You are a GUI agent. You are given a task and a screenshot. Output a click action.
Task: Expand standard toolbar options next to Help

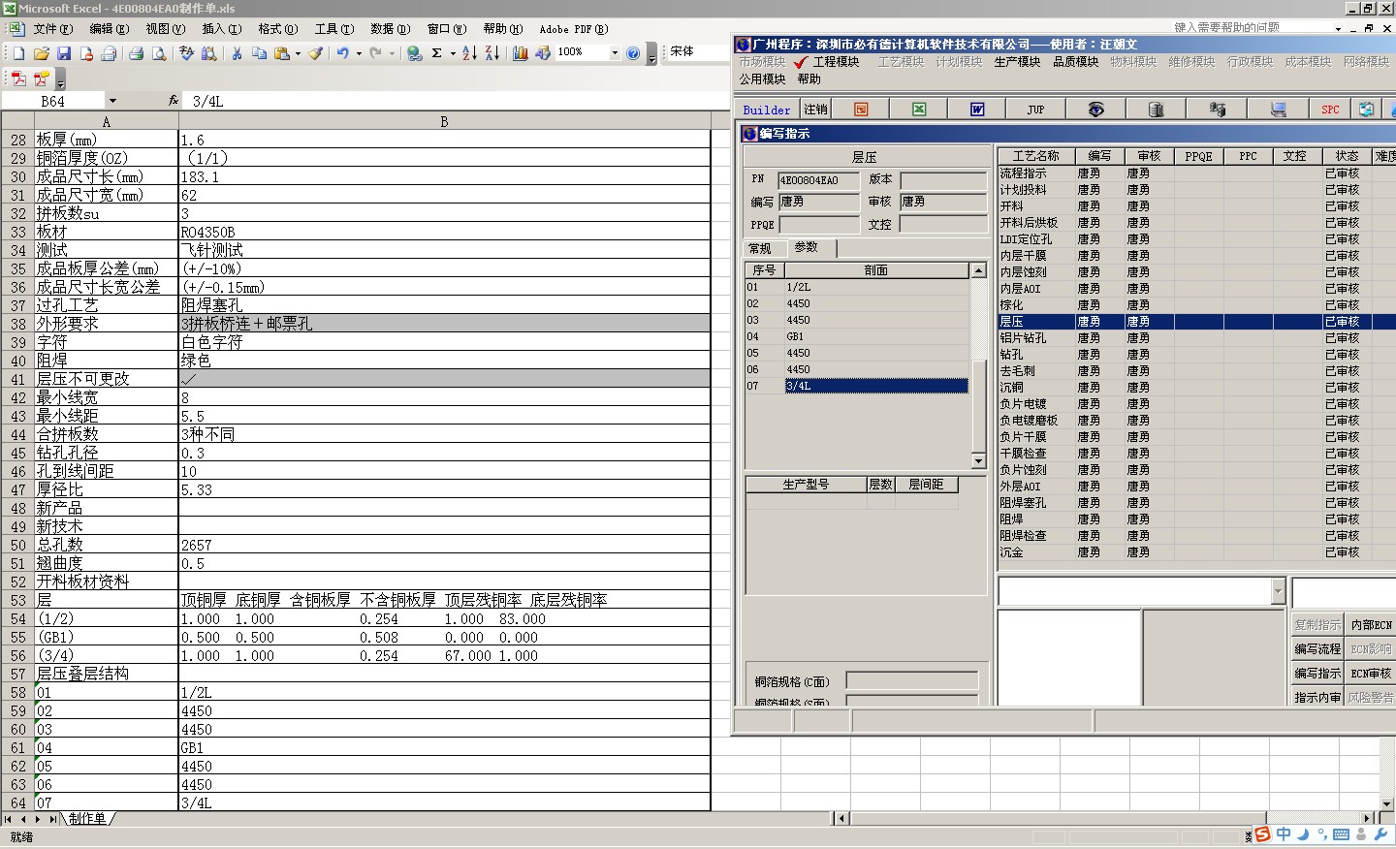(651, 53)
